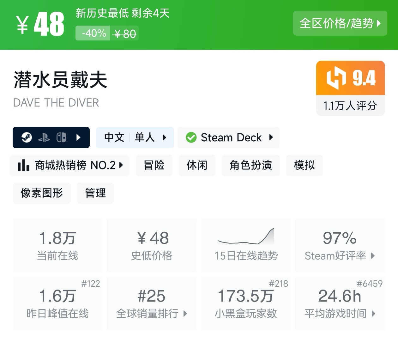Select the 冒险 genre tag
Image resolution: width=398 pixels, height=337 pixels.
pyautogui.click(x=154, y=165)
